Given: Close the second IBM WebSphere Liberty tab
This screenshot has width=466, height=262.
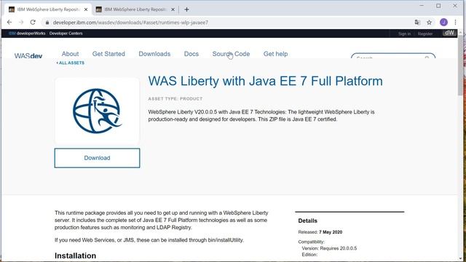Looking at the screenshot, I should (x=173, y=9).
